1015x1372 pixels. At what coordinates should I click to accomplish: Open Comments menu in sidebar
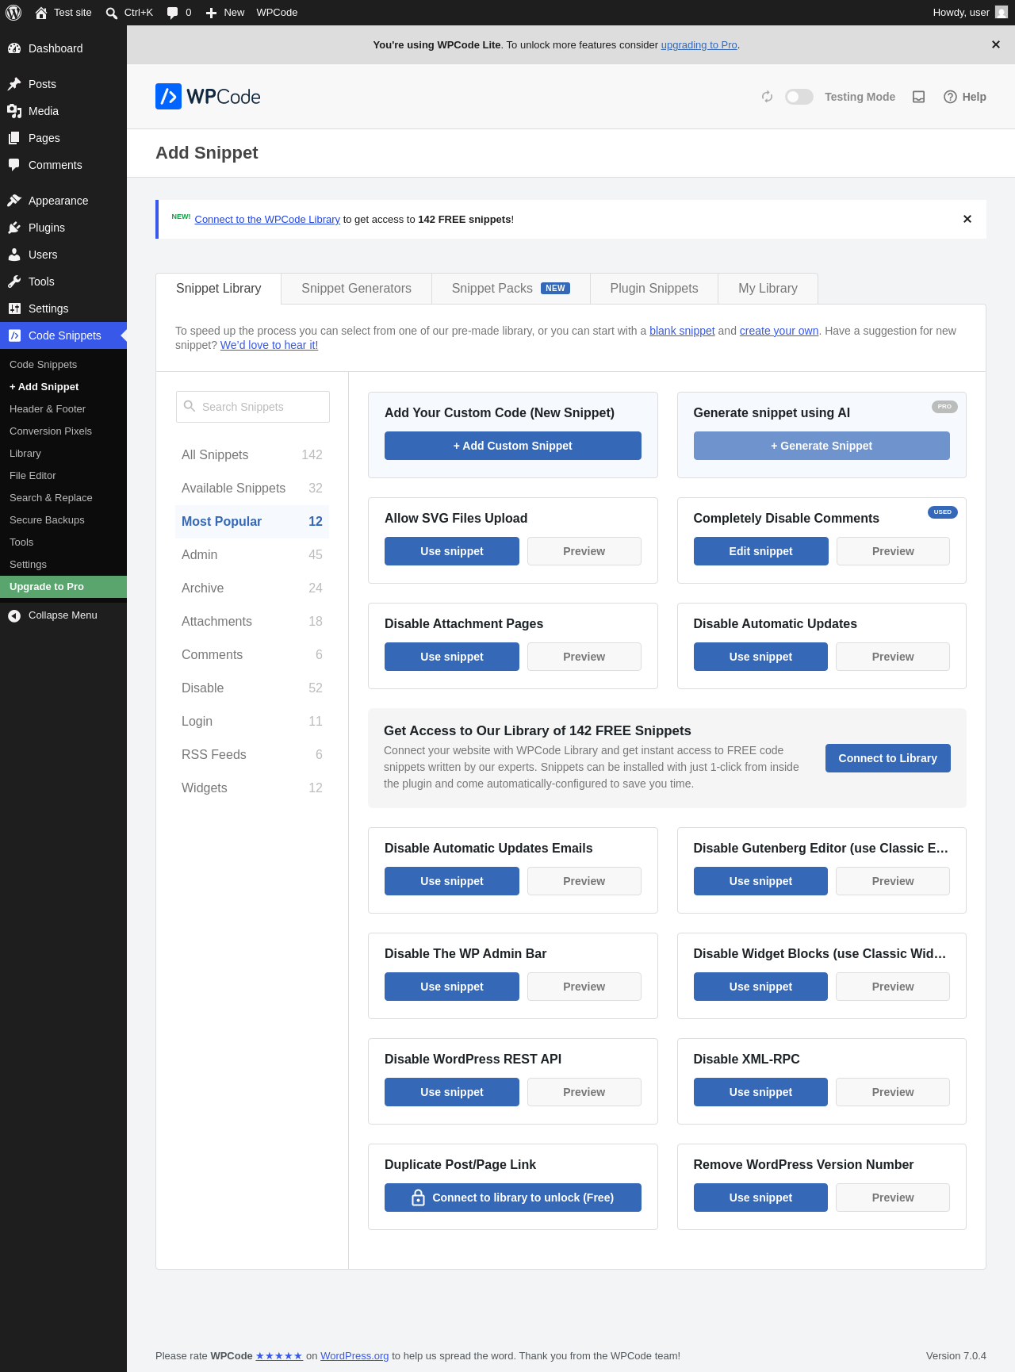pos(63,165)
